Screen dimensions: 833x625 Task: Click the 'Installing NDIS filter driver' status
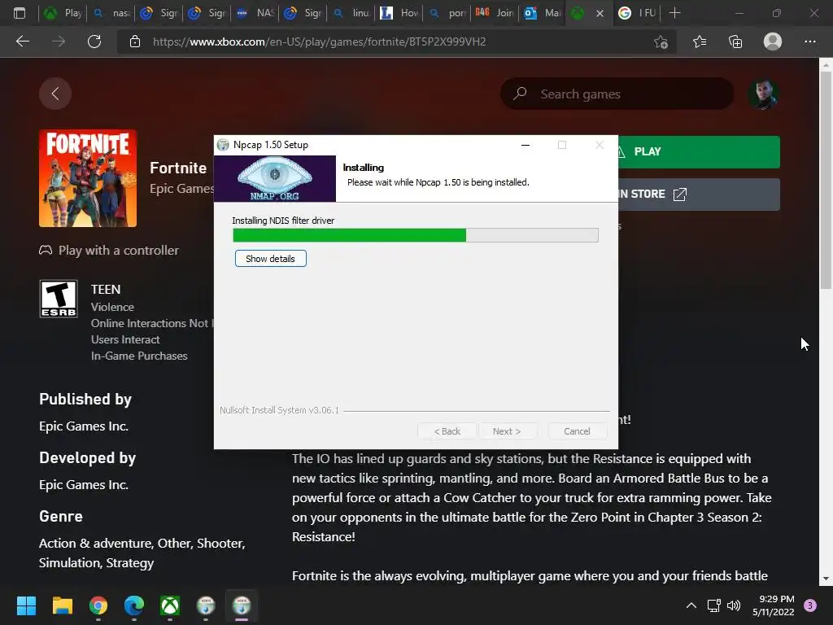[x=283, y=221]
